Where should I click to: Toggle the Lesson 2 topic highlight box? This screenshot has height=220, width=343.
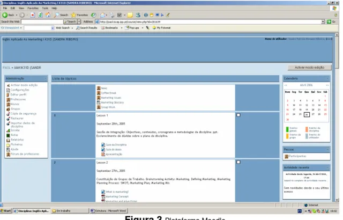[238, 162]
